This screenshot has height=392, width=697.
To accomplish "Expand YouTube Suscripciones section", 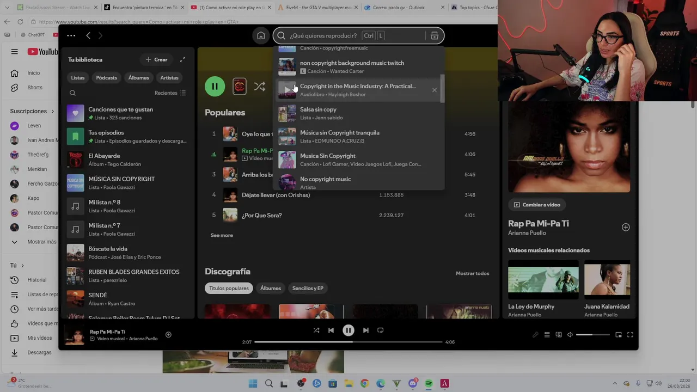I will tap(32, 111).
